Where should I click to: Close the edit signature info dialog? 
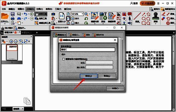pos(115,40)
